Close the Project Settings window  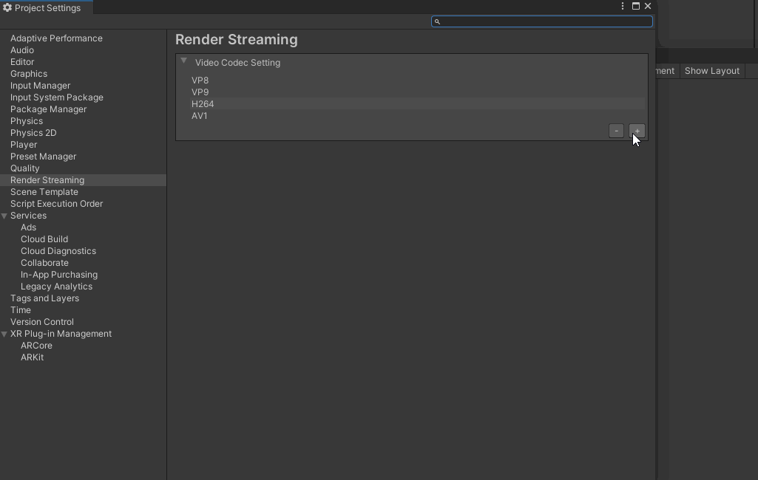coord(648,6)
